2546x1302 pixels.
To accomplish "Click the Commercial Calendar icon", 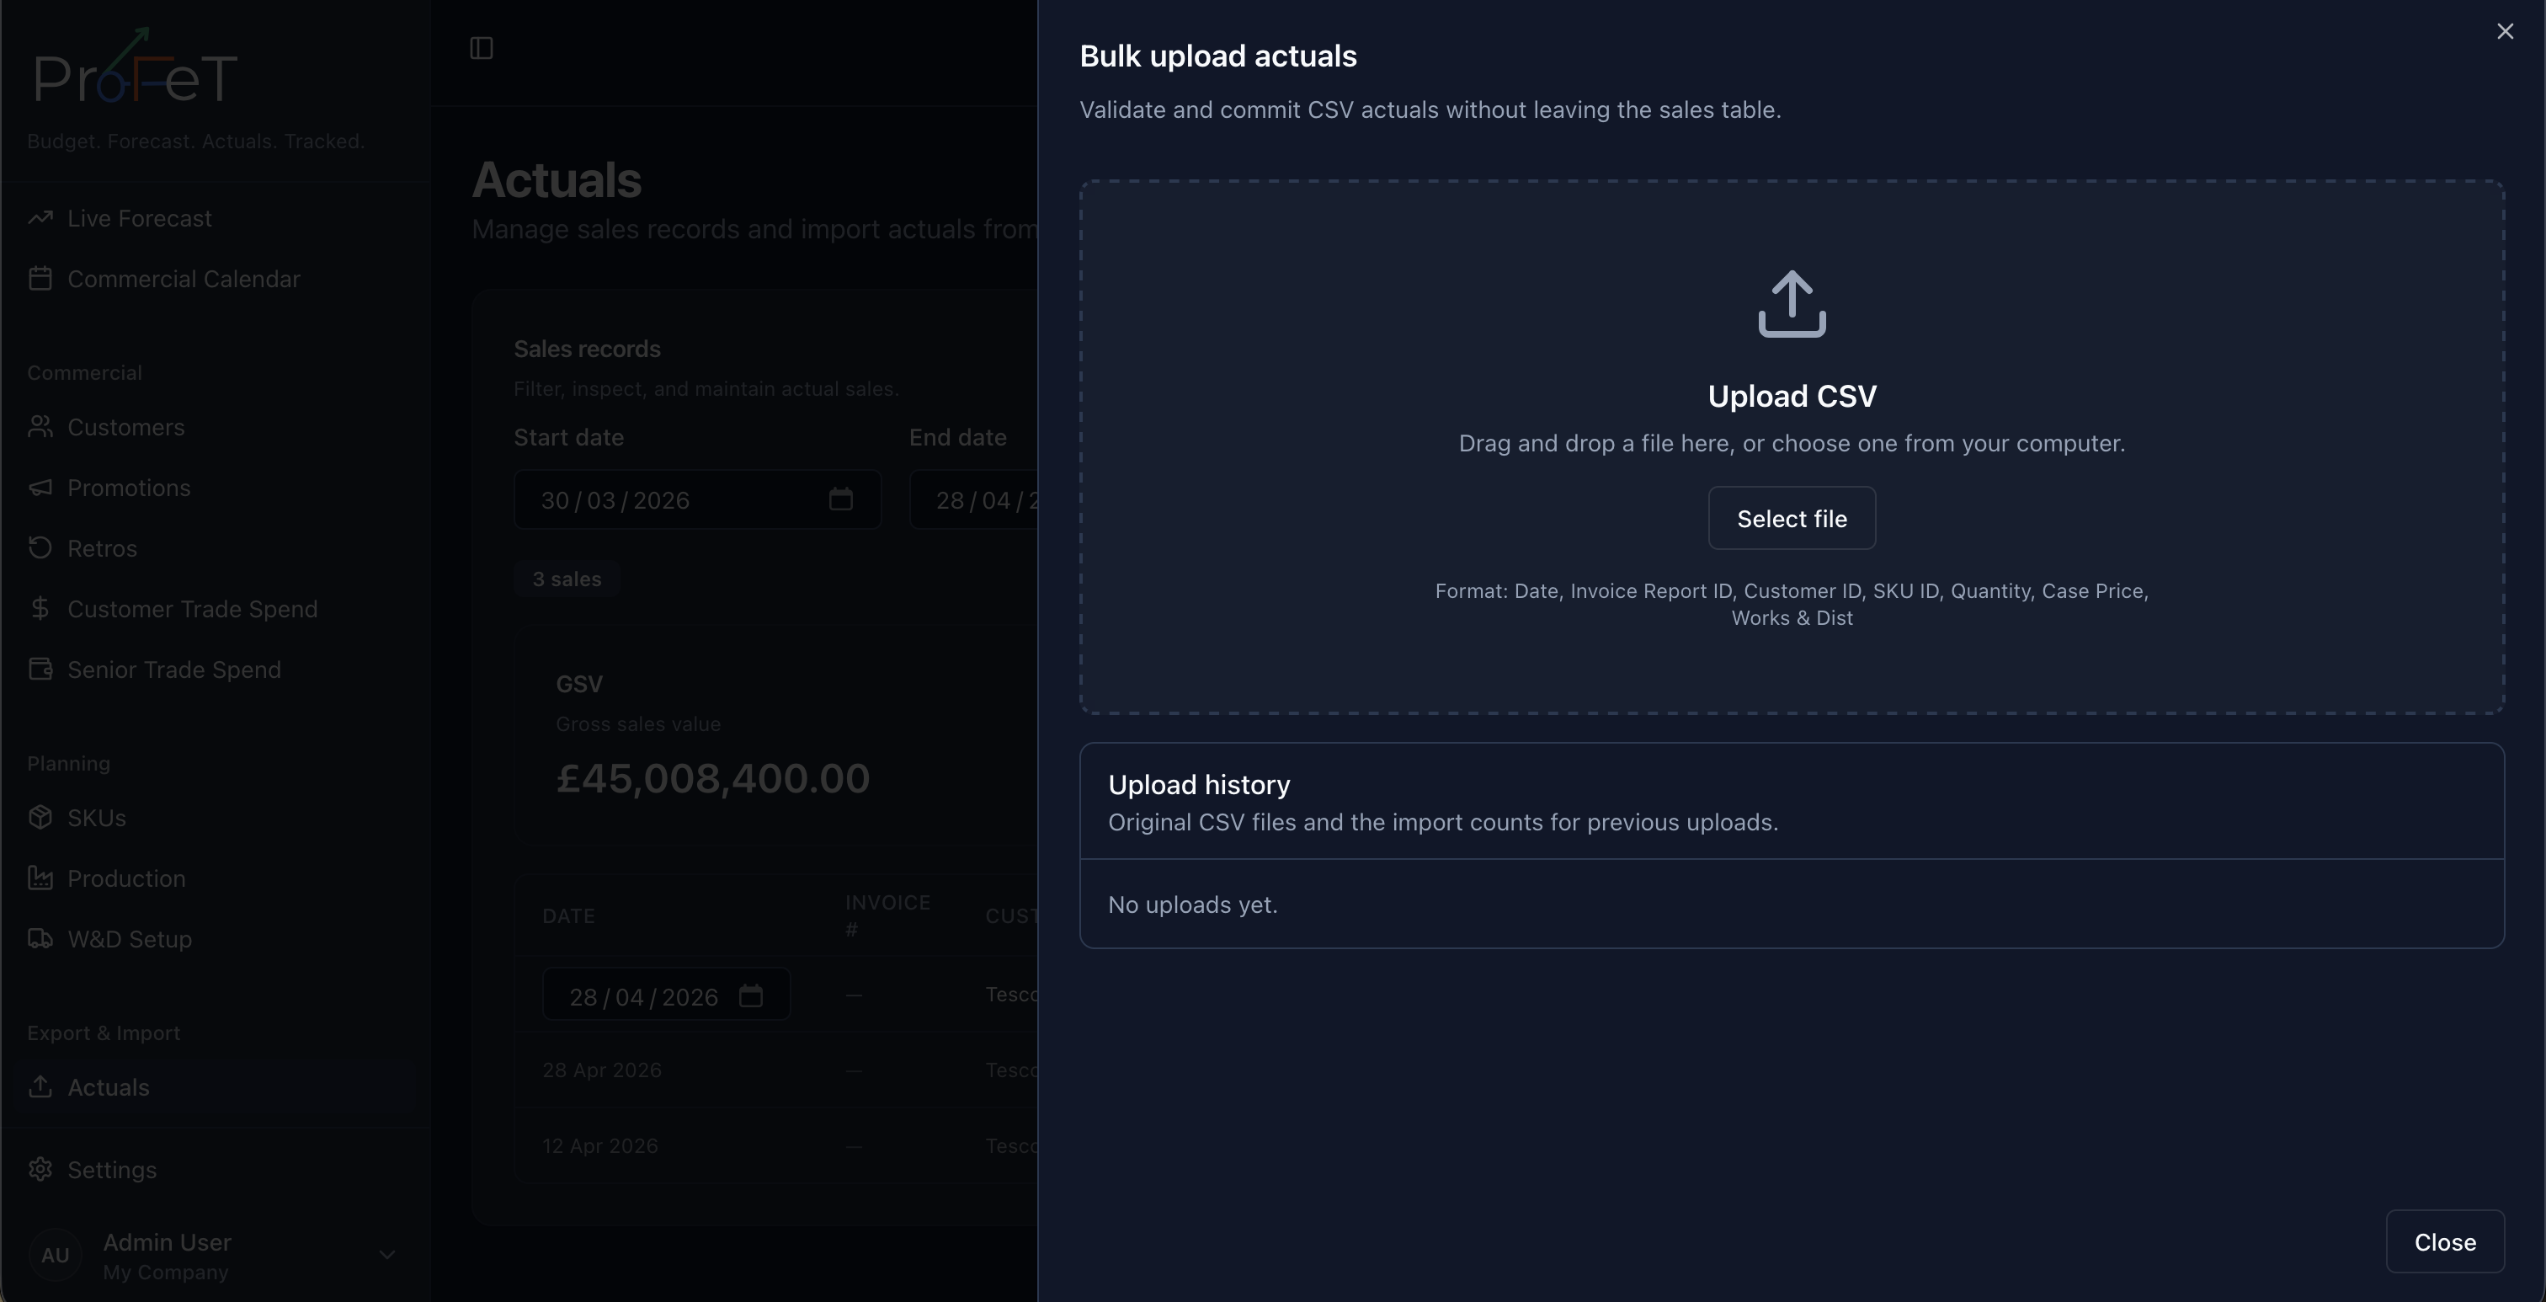I will pos(40,279).
